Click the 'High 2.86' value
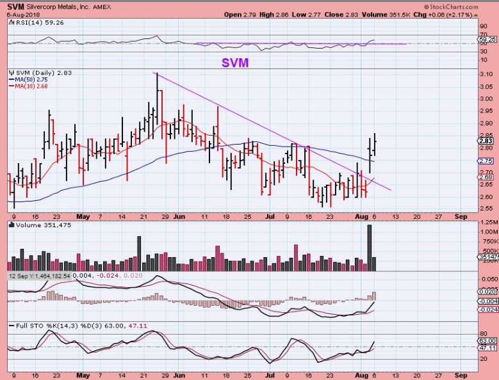The image size is (499, 380). 274,15
